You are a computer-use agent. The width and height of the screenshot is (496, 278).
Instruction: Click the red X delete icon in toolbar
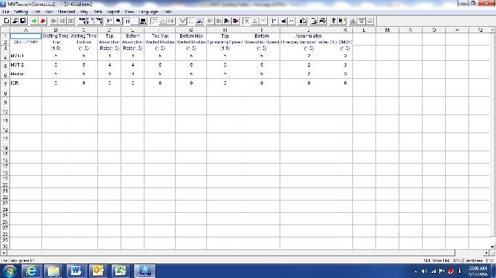pyautogui.click(x=236, y=21)
